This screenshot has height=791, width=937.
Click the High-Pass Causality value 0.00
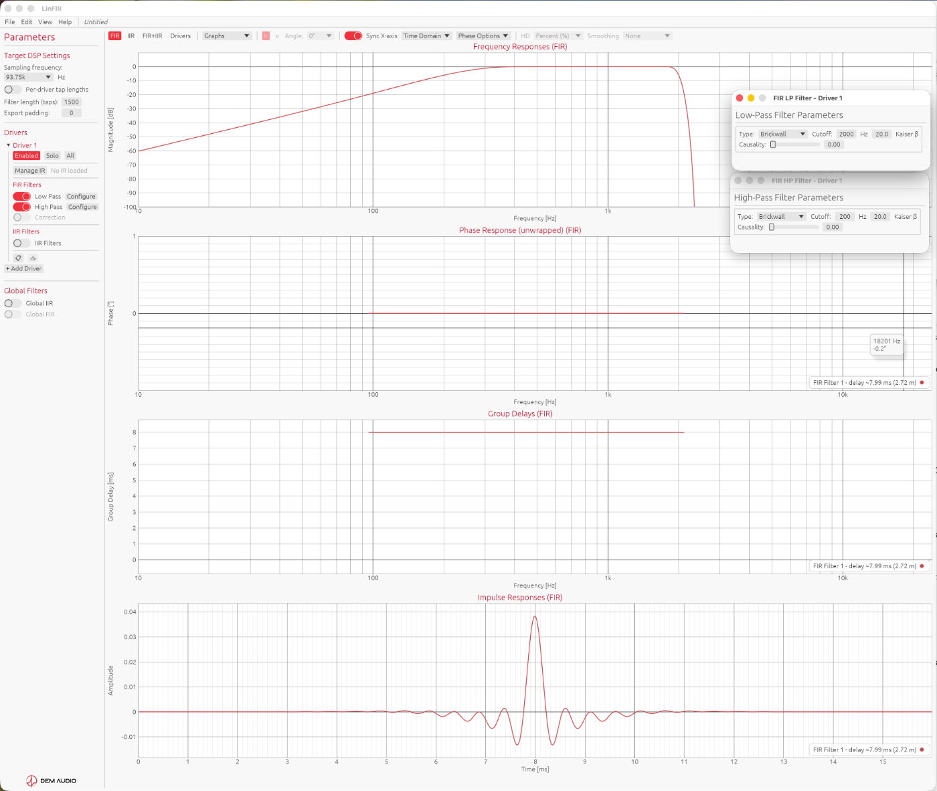(x=833, y=227)
